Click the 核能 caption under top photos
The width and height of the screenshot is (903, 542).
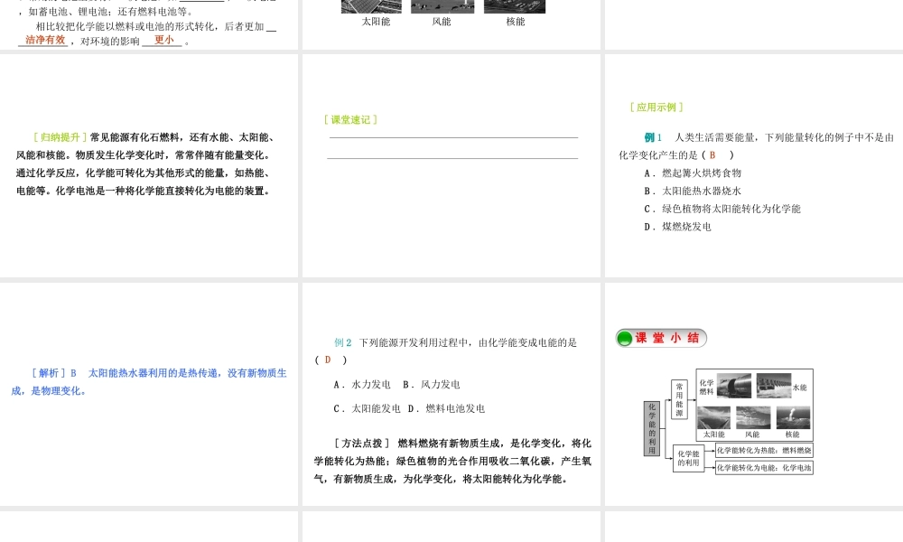click(516, 22)
